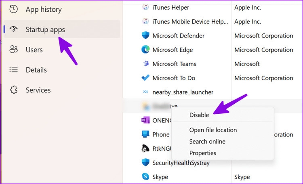Select the Microsoft To Do row name
Image resolution: width=303 pixels, height=184 pixels.
[x=174, y=78]
